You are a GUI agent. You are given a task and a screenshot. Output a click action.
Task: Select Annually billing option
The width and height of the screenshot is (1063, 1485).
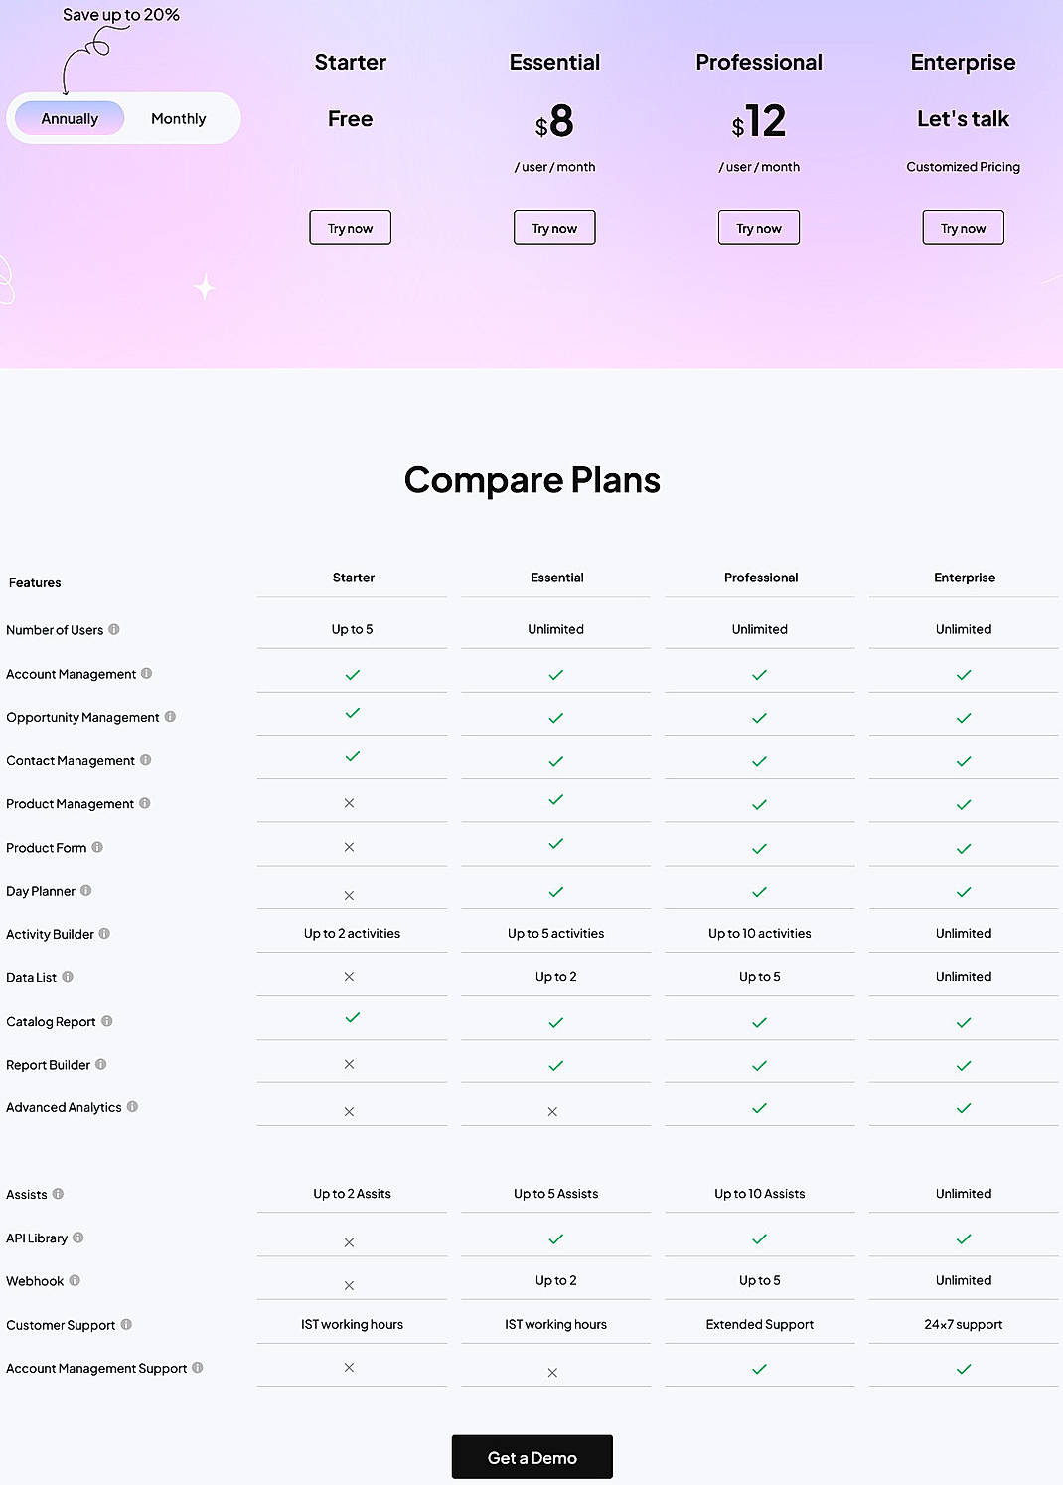coord(69,118)
